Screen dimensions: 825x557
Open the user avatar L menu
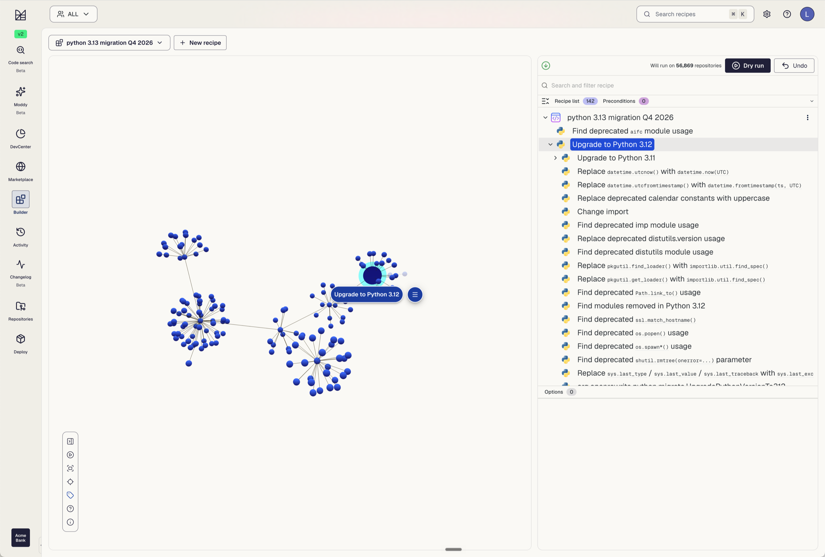(807, 14)
